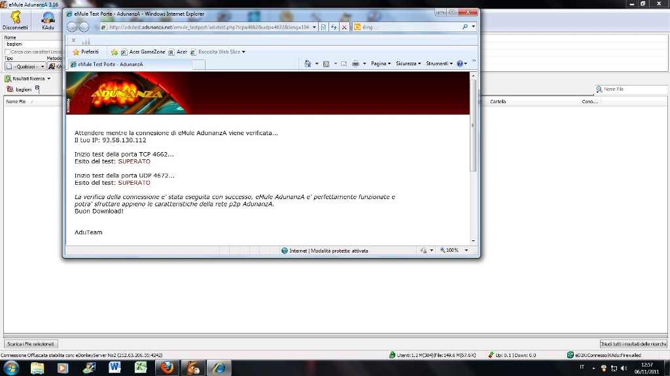The width and height of the screenshot is (670, 376).
Task: Click the printer icon in IE toolbar
Action: pyautogui.click(x=355, y=64)
